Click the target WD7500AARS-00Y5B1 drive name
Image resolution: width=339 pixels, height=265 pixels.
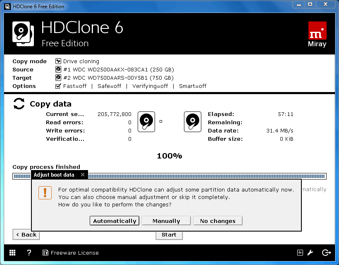pyautogui.click(x=119, y=78)
